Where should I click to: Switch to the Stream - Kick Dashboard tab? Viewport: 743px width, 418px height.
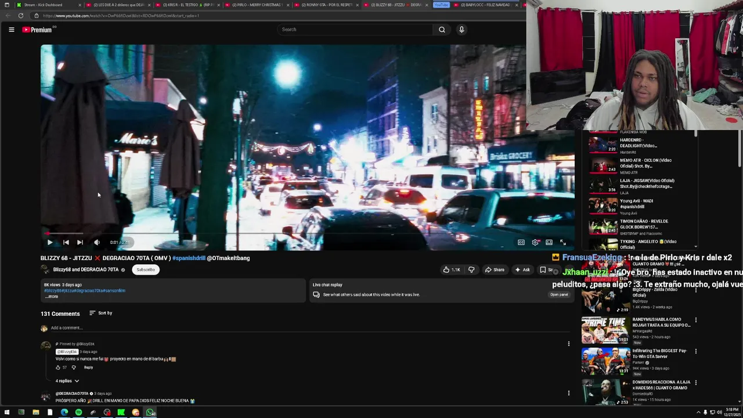coord(48,5)
